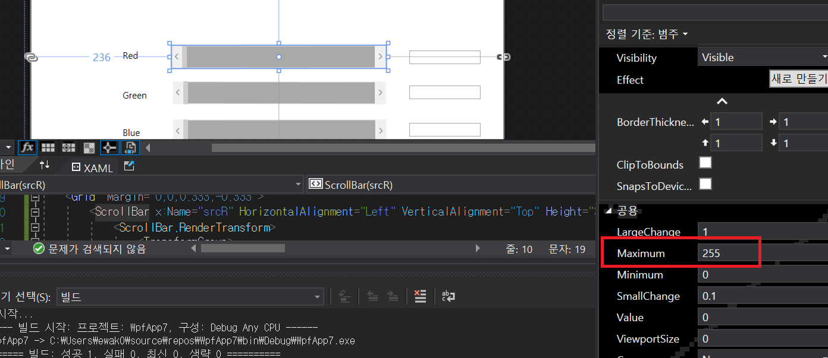Click the properties search box at top
828x358 pixels.
715,12
